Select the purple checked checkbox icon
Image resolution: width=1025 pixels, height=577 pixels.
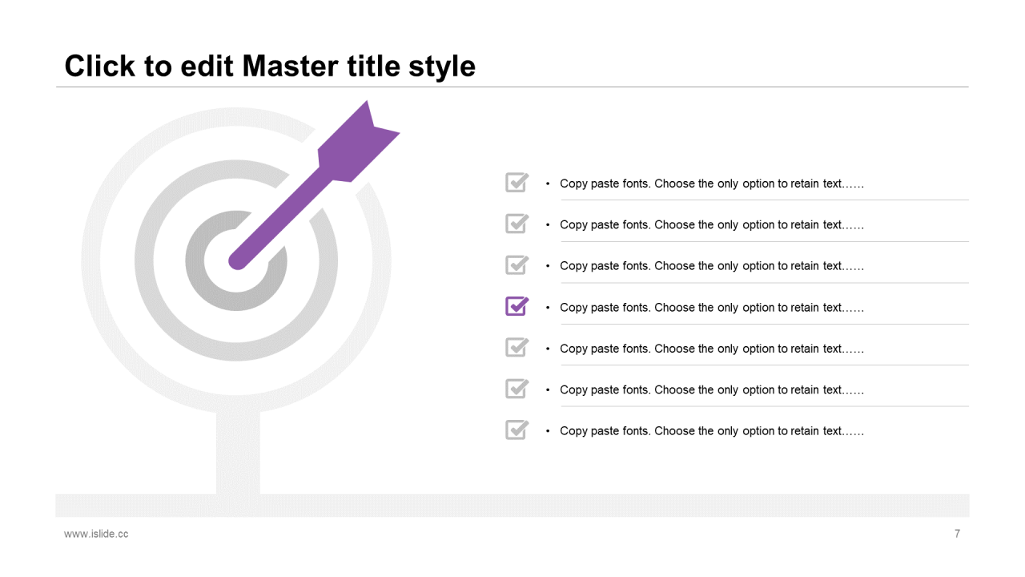pyautogui.click(x=517, y=306)
